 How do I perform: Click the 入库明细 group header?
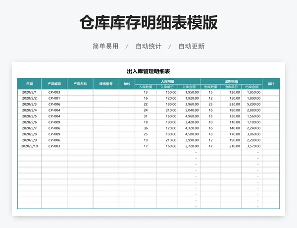tap(167, 81)
